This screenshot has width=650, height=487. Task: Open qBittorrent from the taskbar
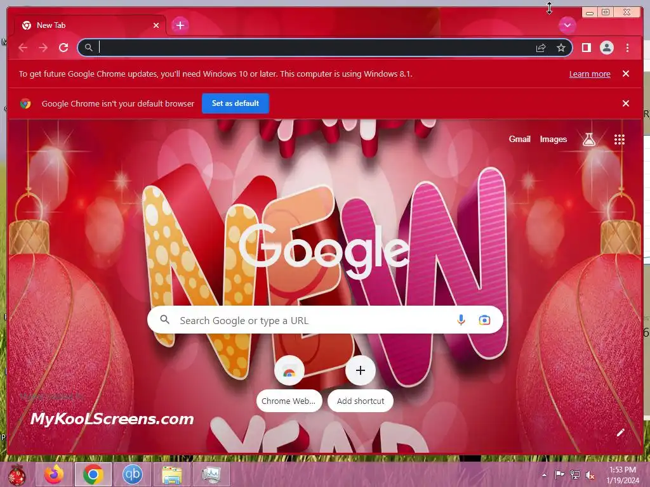point(132,474)
